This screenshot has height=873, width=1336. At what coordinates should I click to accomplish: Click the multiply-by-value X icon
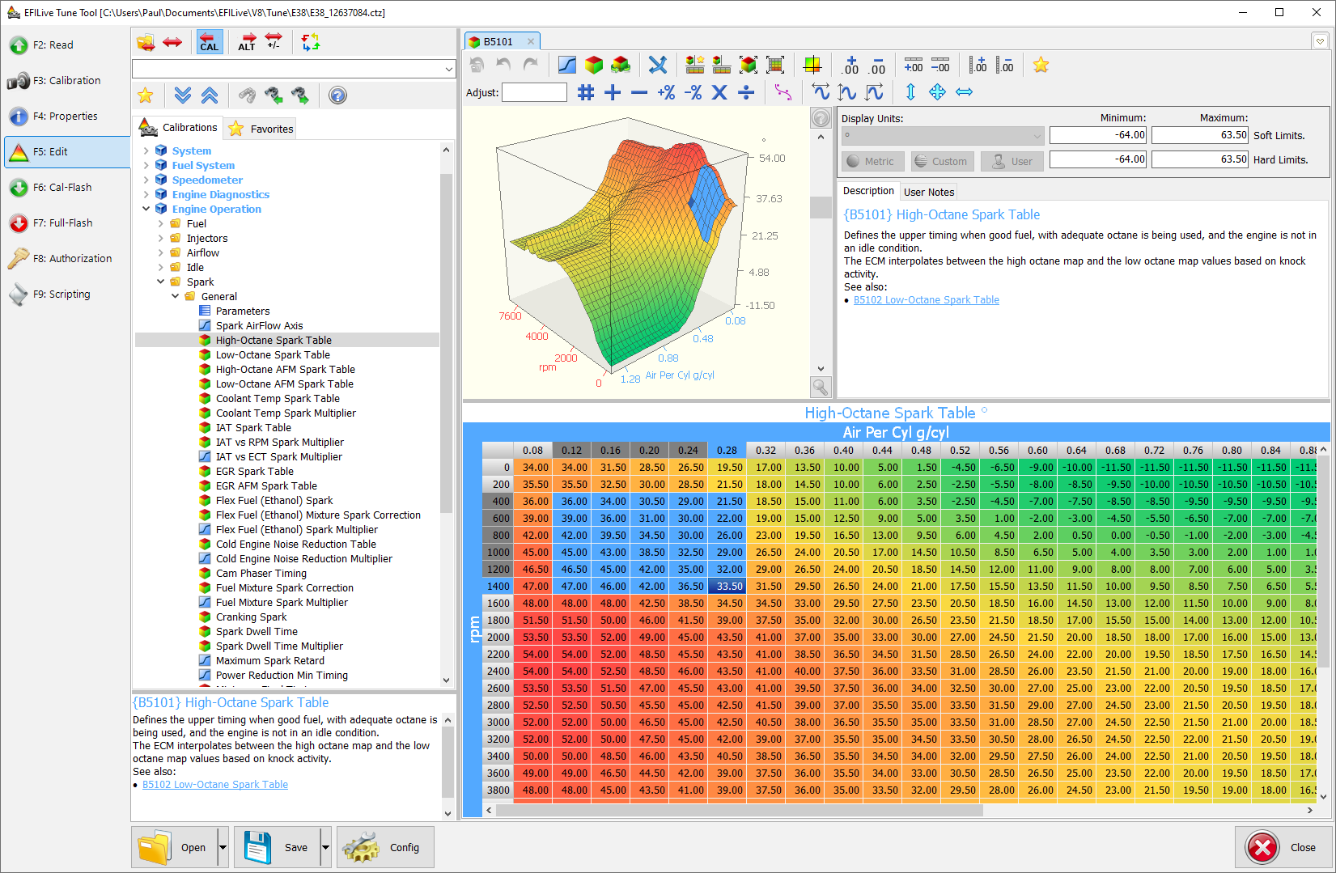tap(719, 92)
